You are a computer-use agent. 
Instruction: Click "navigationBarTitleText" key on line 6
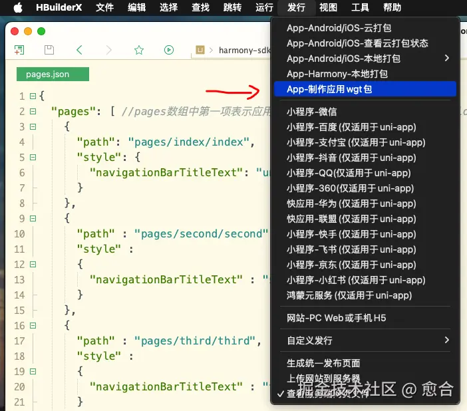(x=166, y=172)
